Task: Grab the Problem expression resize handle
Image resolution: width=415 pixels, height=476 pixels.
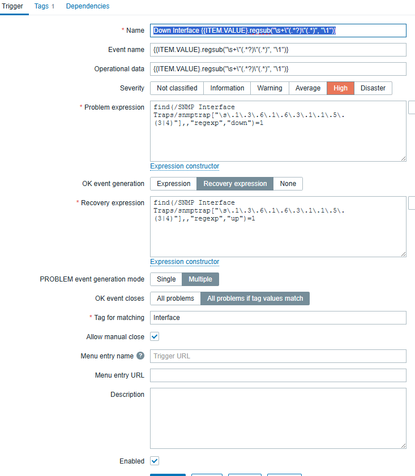Action: pos(403,158)
